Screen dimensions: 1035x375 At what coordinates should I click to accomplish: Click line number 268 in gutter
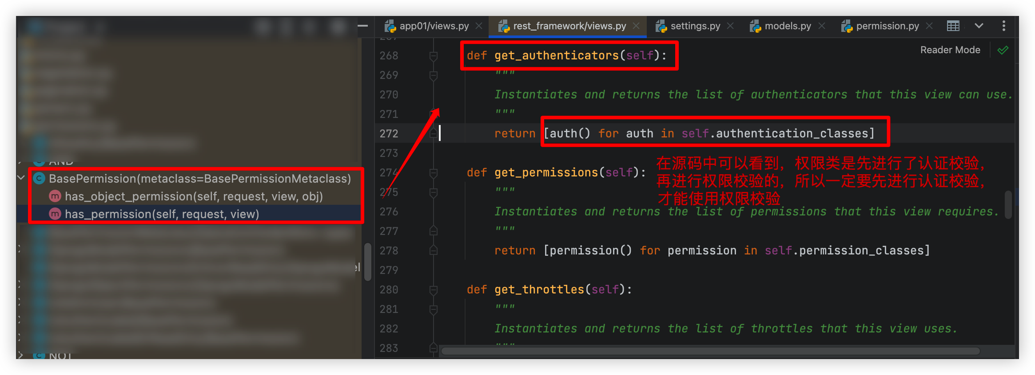(x=389, y=55)
